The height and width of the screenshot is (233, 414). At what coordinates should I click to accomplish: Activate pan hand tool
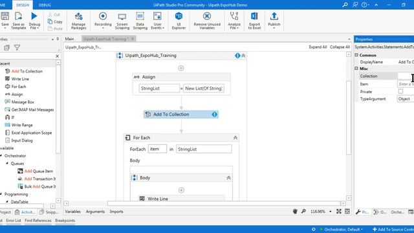coord(295,212)
